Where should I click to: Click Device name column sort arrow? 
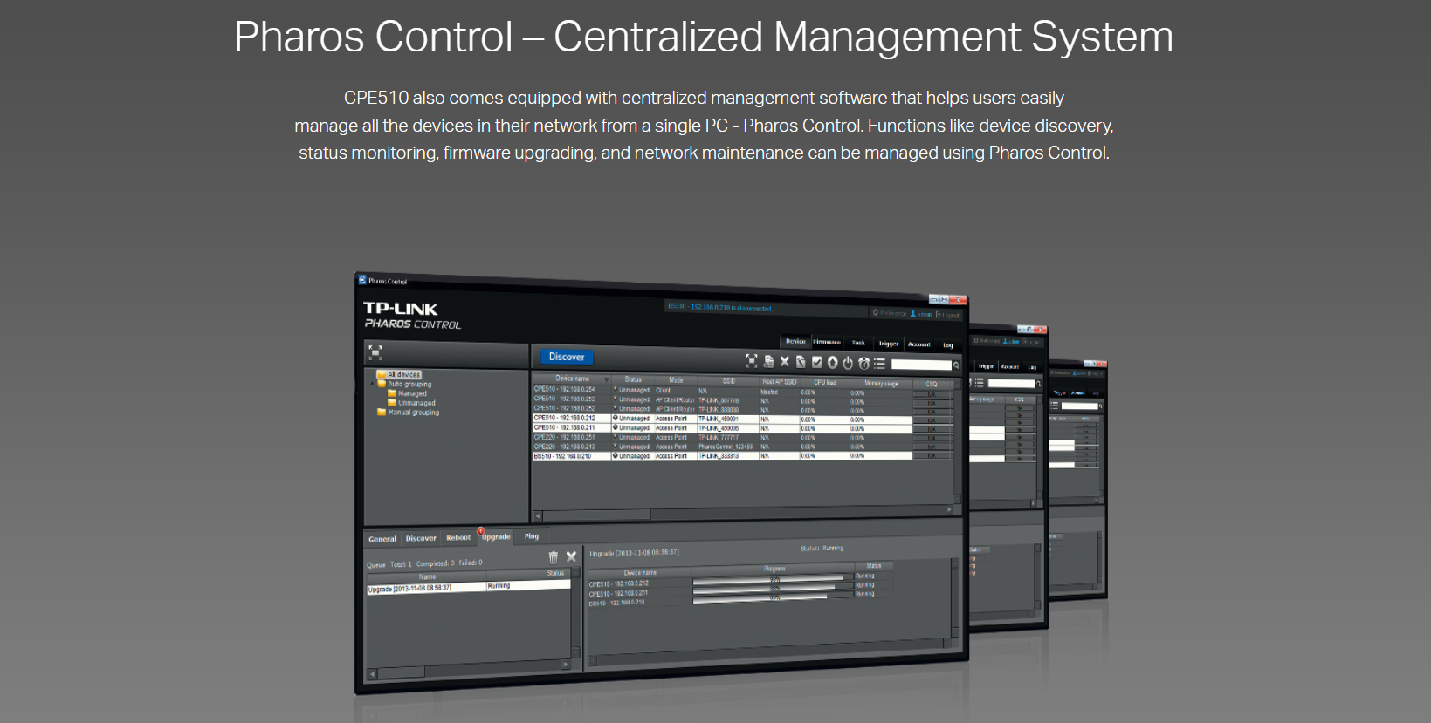click(x=607, y=379)
